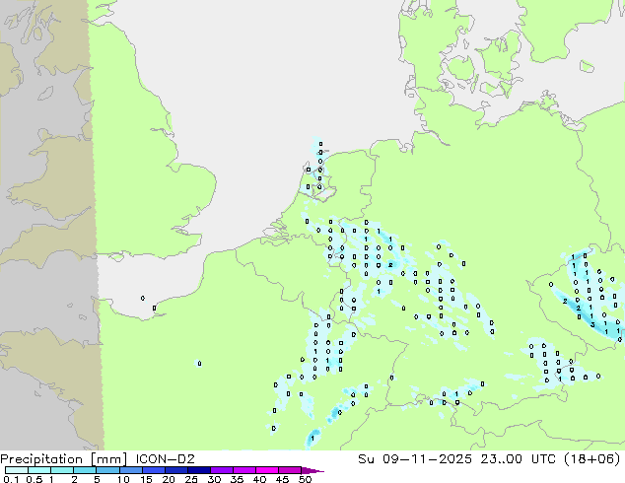Click the '0.1' legend value label
Image resolution: width=625 pixels, height=483 pixels.
(x=11, y=479)
